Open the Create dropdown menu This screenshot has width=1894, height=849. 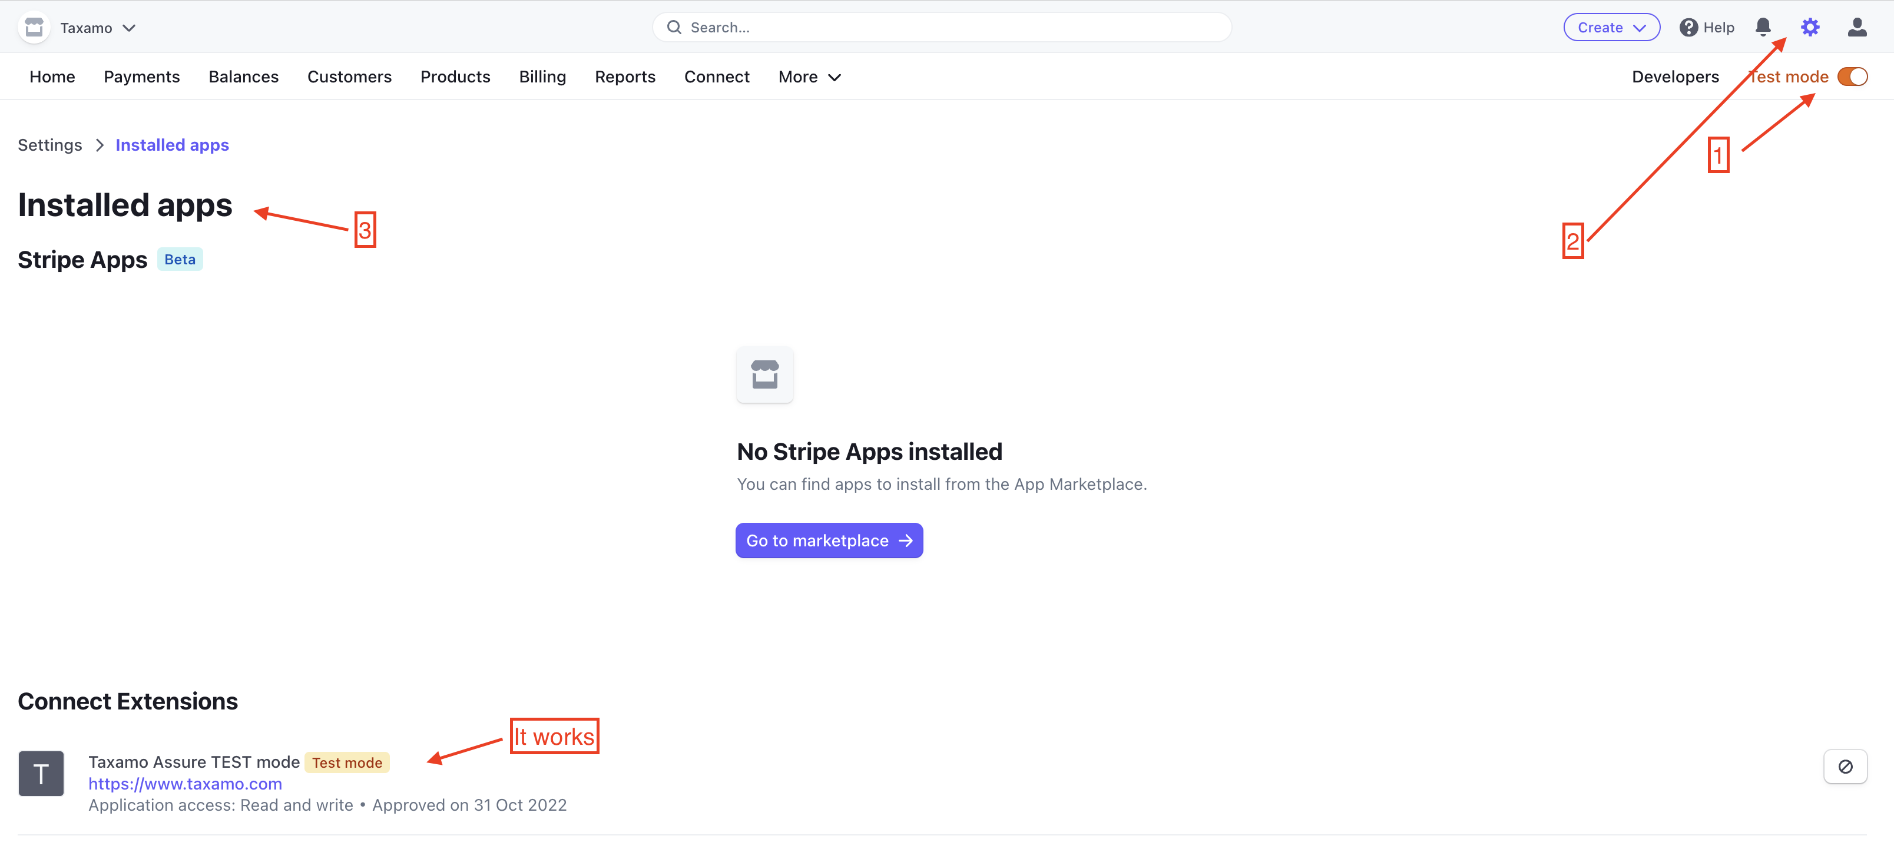click(x=1611, y=27)
